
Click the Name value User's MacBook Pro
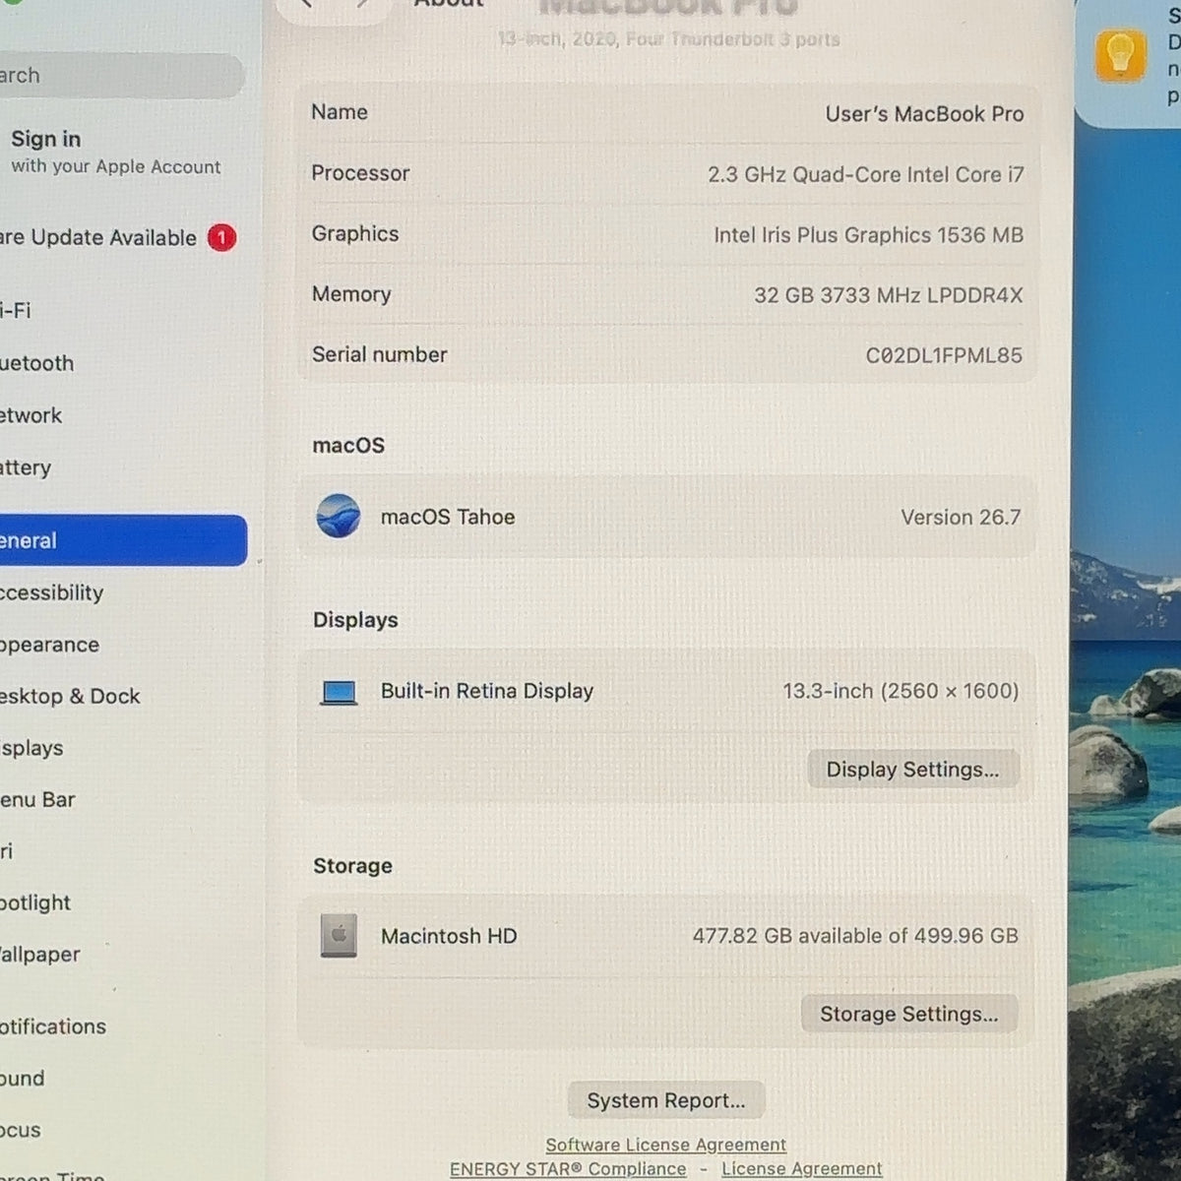[x=924, y=114]
